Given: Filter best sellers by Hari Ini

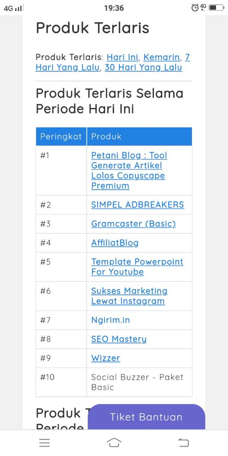Looking at the screenshot, I should pos(122,57).
